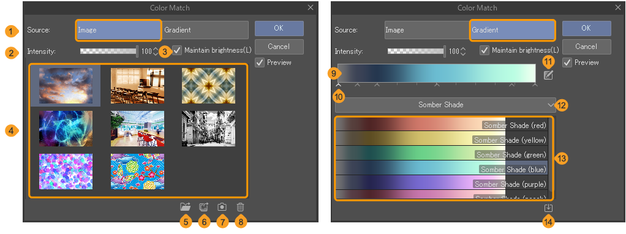Click OK in the left Color Match dialog
626x234 pixels.
click(x=279, y=28)
